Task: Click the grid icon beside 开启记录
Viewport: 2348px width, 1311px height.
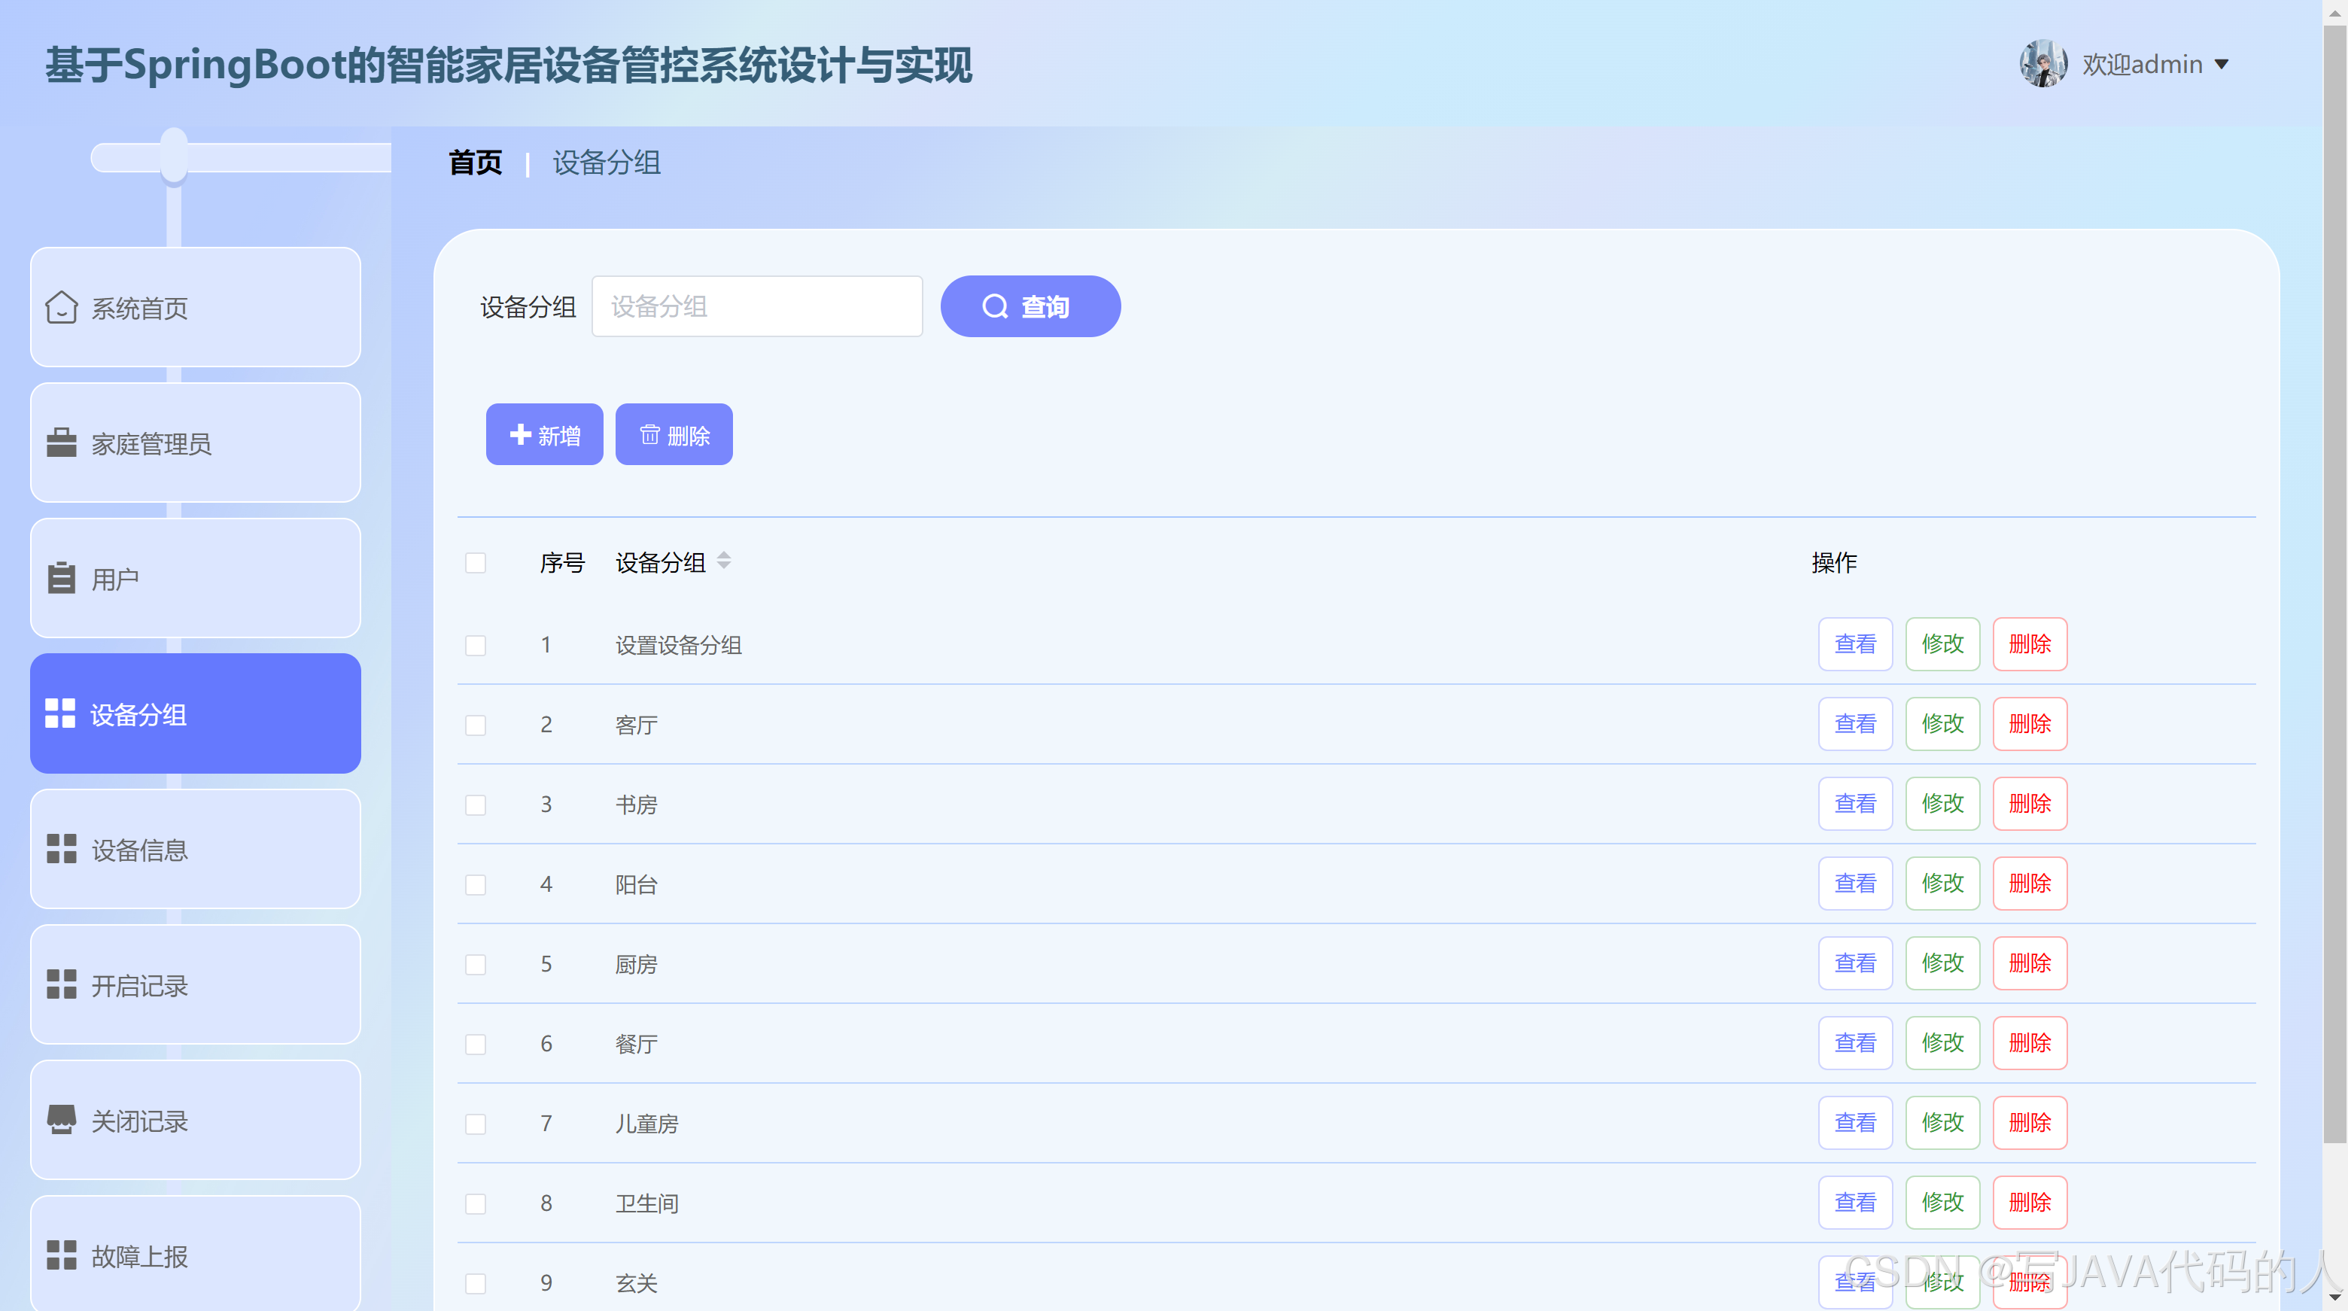Action: [61, 984]
